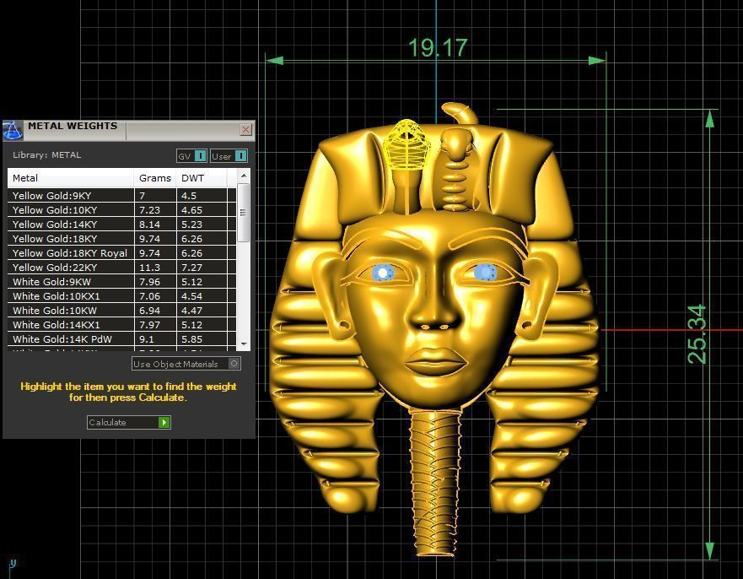
Task: Click the pharaoh's left blue eye gem
Action: [382, 273]
